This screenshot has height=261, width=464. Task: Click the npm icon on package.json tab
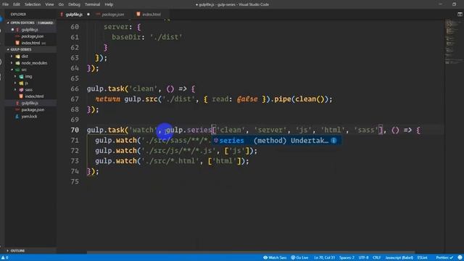(x=98, y=14)
